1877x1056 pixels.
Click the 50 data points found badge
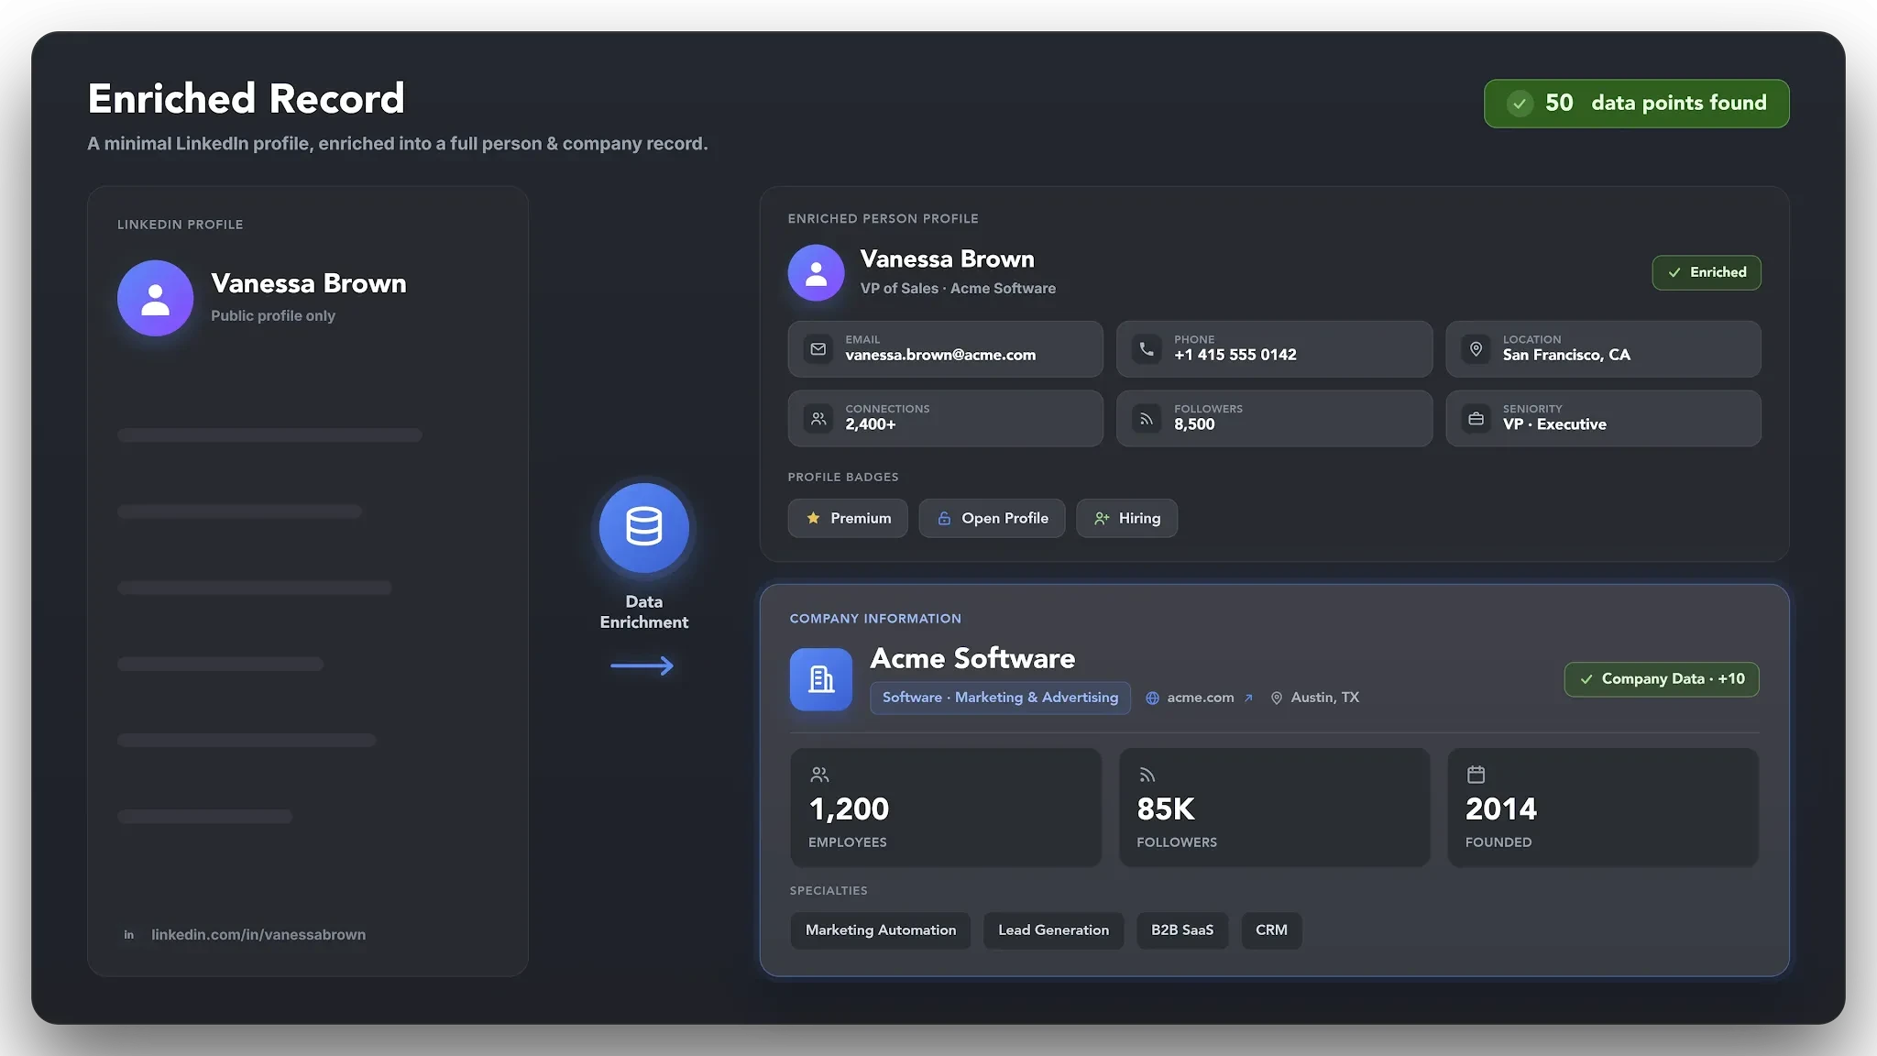[x=1636, y=104]
